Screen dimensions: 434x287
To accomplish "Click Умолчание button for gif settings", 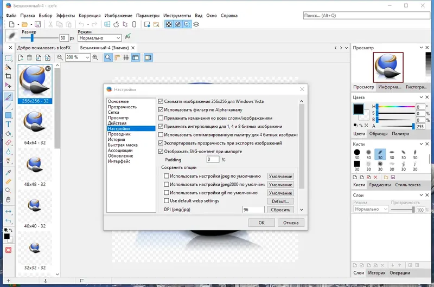I will [280, 193].
